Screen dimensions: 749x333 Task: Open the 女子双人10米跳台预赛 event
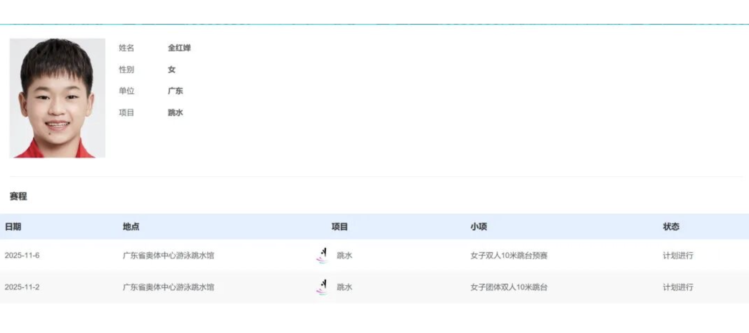point(509,255)
